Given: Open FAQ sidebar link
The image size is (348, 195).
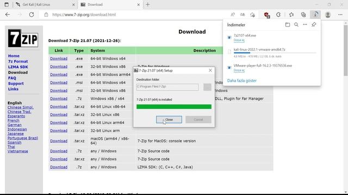Looking at the screenshot, I should pyautogui.click(x=12, y=78).
